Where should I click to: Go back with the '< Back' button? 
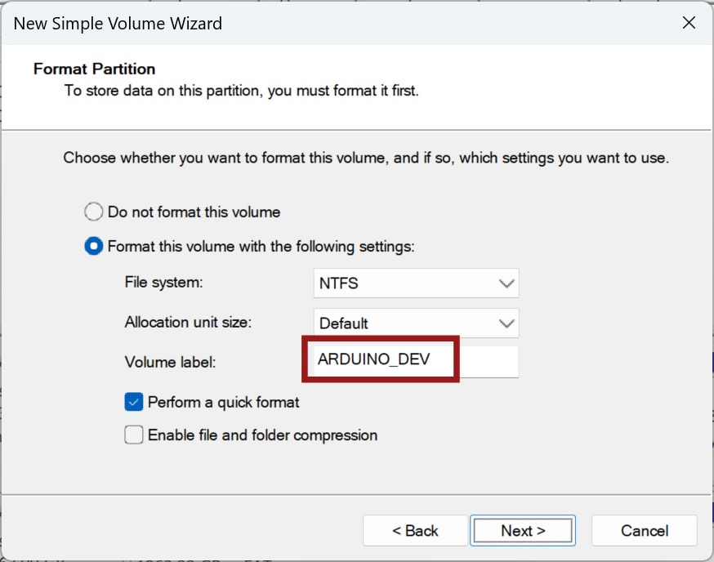tap(415, 531)
